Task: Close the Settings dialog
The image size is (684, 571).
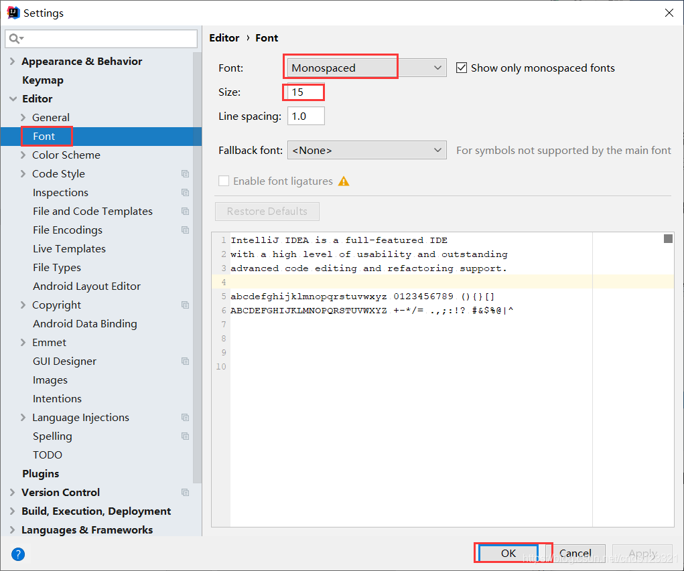Action: point(669,13)
